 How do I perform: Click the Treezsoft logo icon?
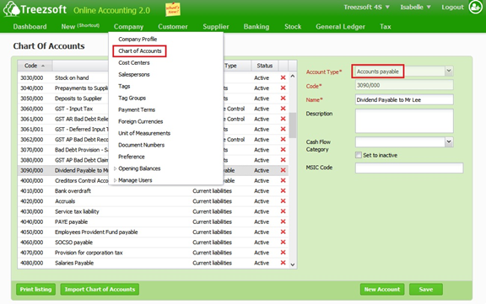click(12, 9)
